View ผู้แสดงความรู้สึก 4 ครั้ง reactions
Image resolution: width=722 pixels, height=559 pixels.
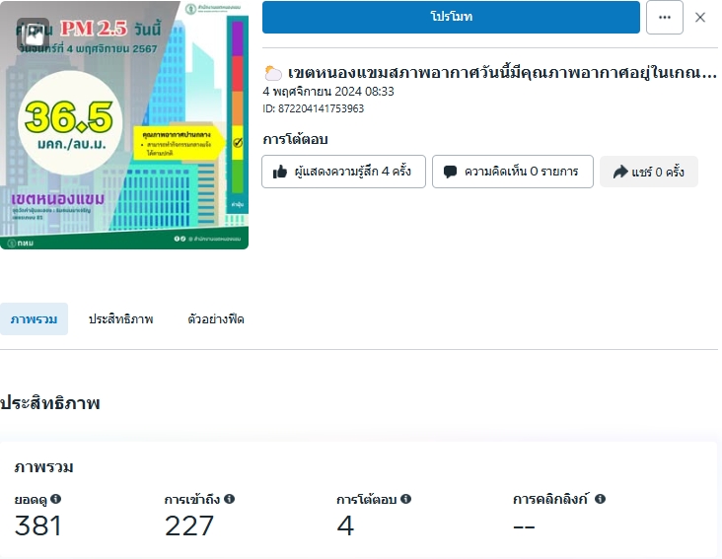(343, 172)
